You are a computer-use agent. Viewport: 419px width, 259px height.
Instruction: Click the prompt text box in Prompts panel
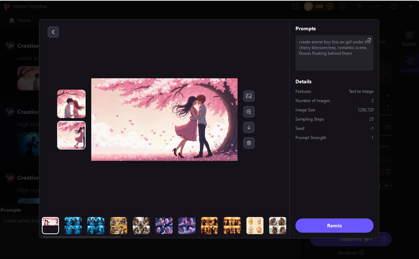[335, 53]
